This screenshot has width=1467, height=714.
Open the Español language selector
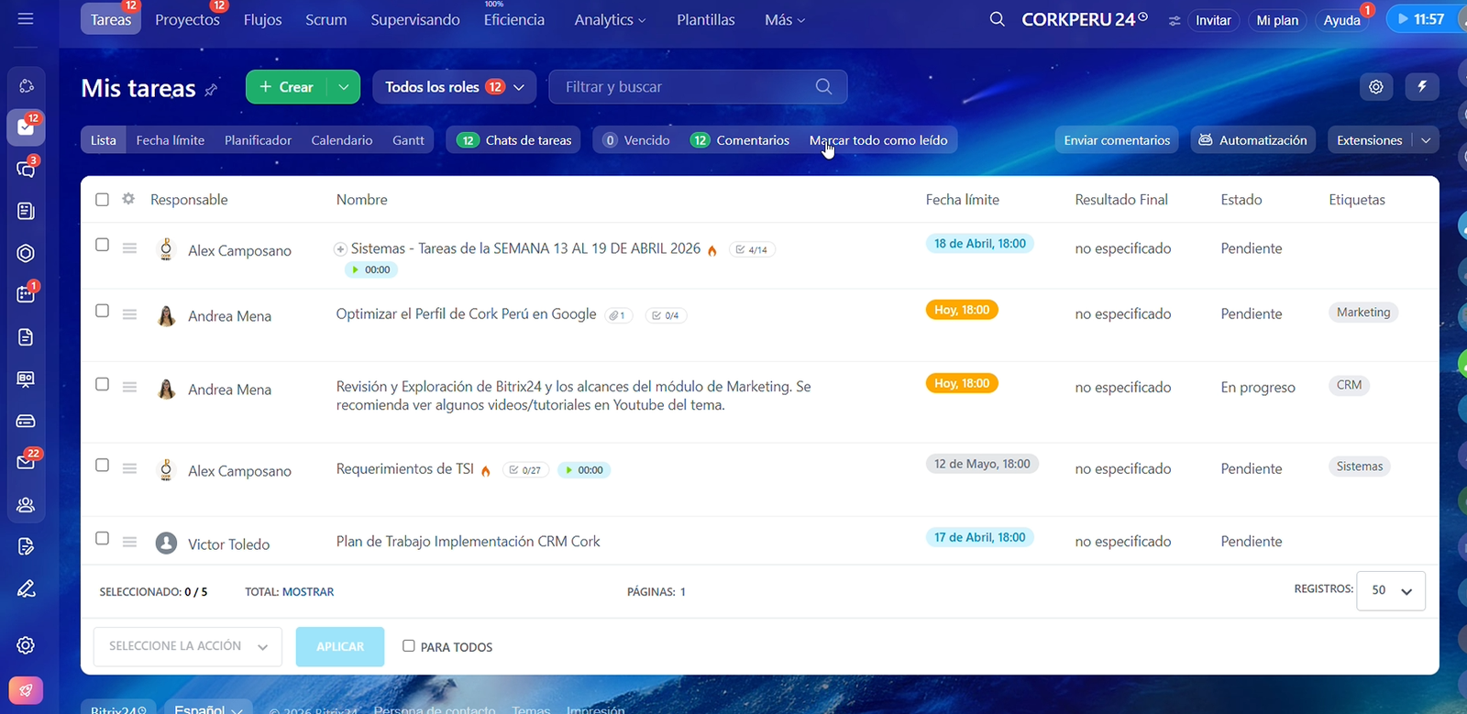click(209, 709)
